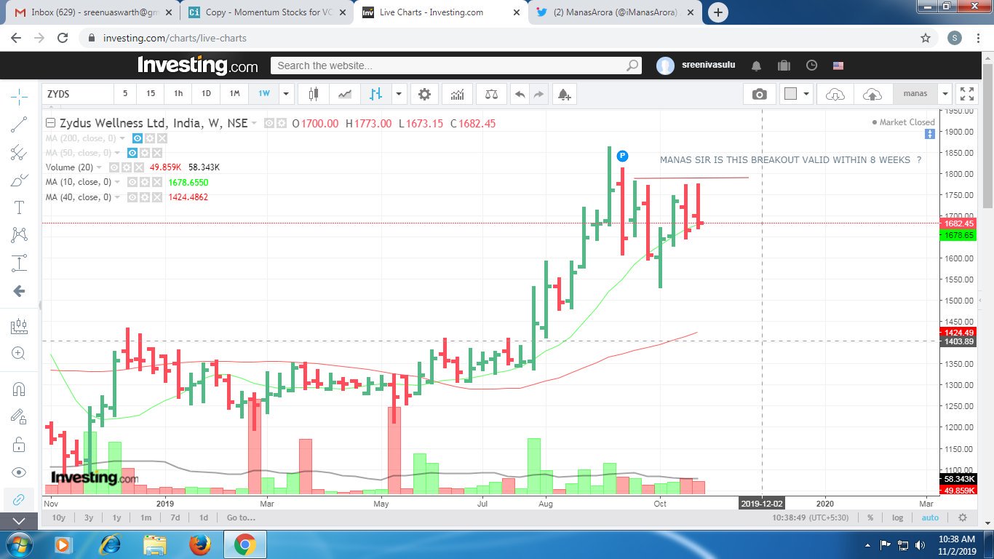Select the brush drawing tool
This screenshot has height=559, width=994.
coord(19,180)
